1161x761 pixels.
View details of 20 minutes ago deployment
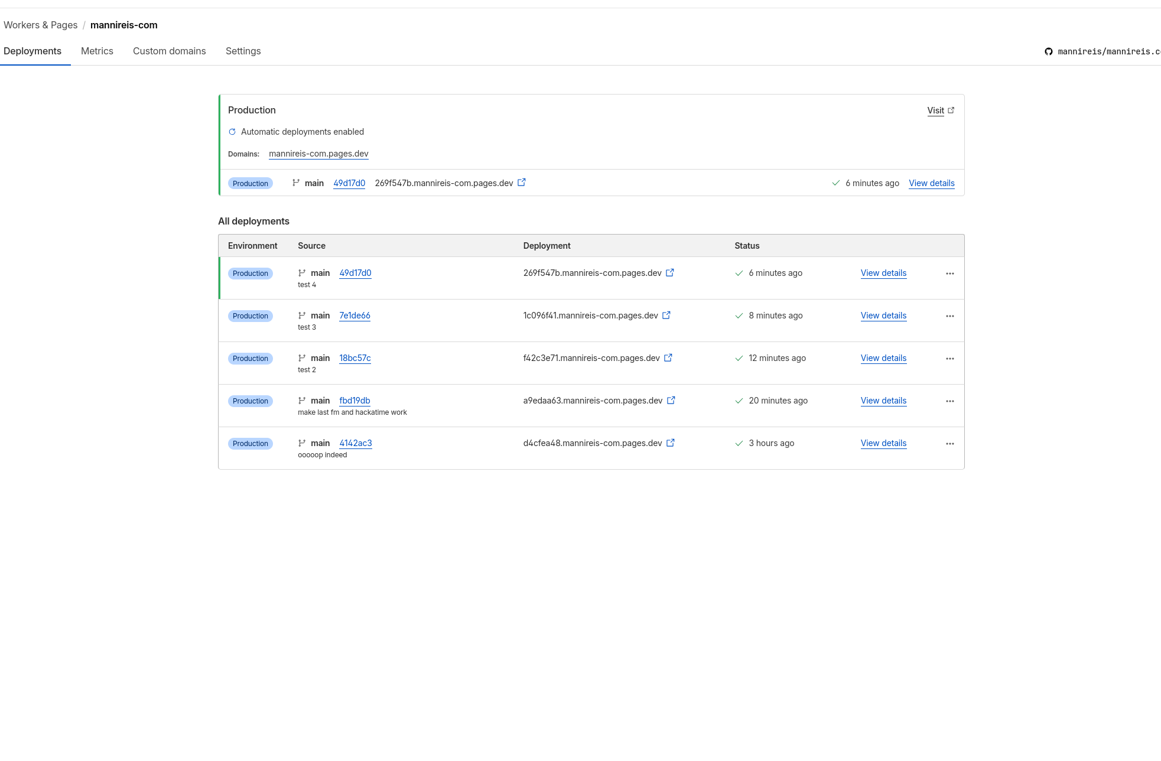click(883, 401)
